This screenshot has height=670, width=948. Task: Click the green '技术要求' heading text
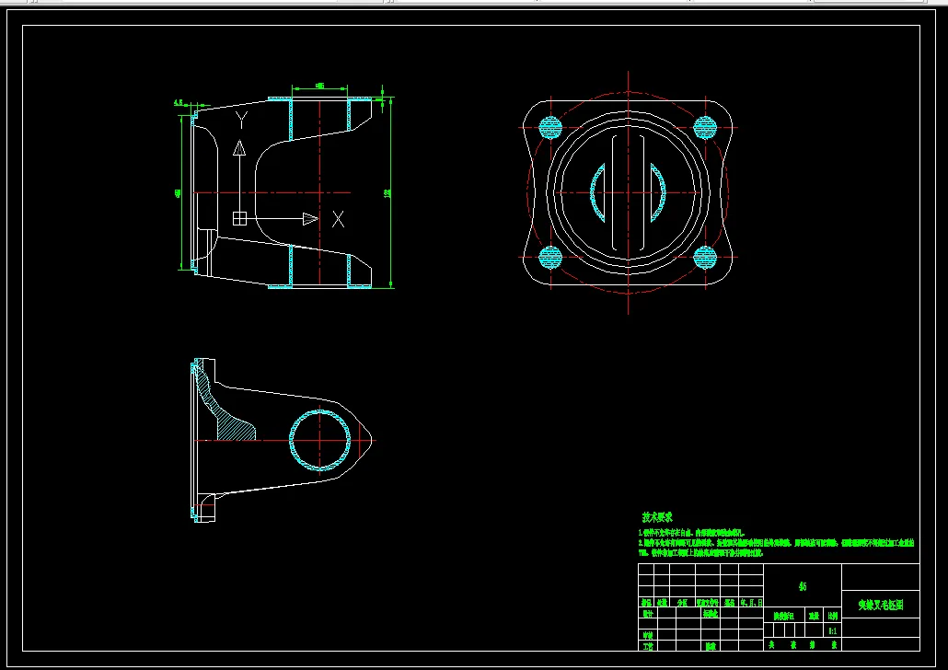point(657,517)
